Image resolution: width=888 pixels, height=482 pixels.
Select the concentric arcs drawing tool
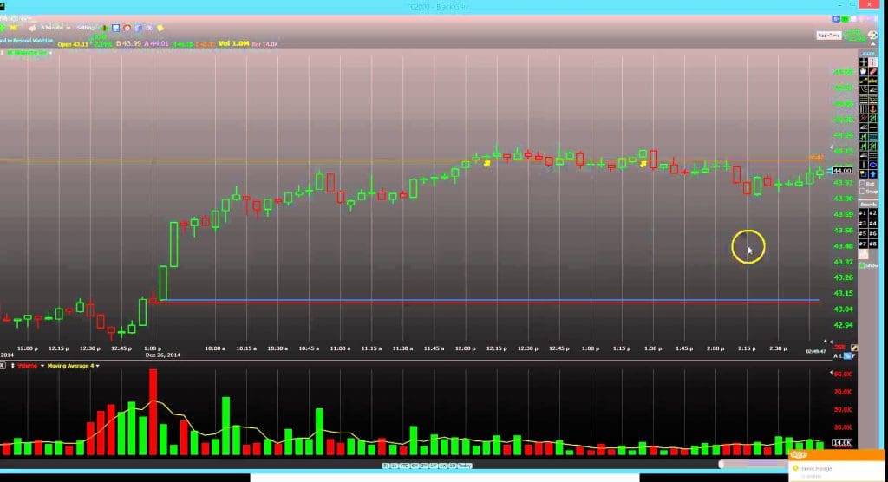click(x=864, y=89)
